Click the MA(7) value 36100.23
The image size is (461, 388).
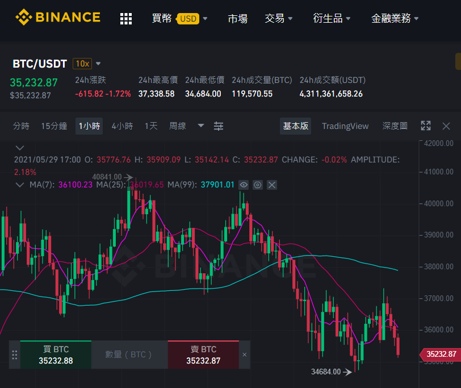point(76,185)
